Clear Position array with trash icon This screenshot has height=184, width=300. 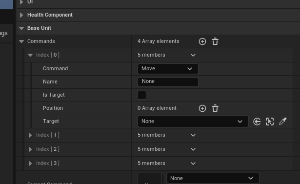tap(215, 108)
